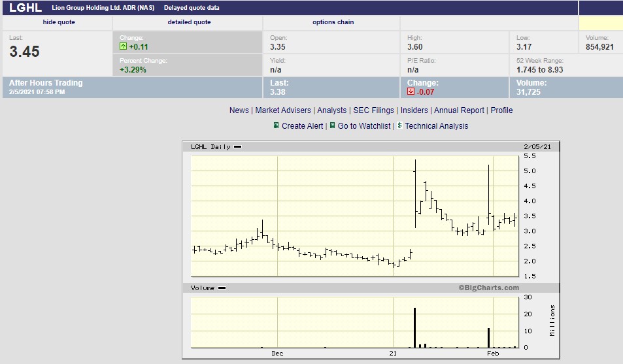The height and width of the screenshot is (364, 623).
Task: Click the Create Alert text link
Action: [302, 126]
